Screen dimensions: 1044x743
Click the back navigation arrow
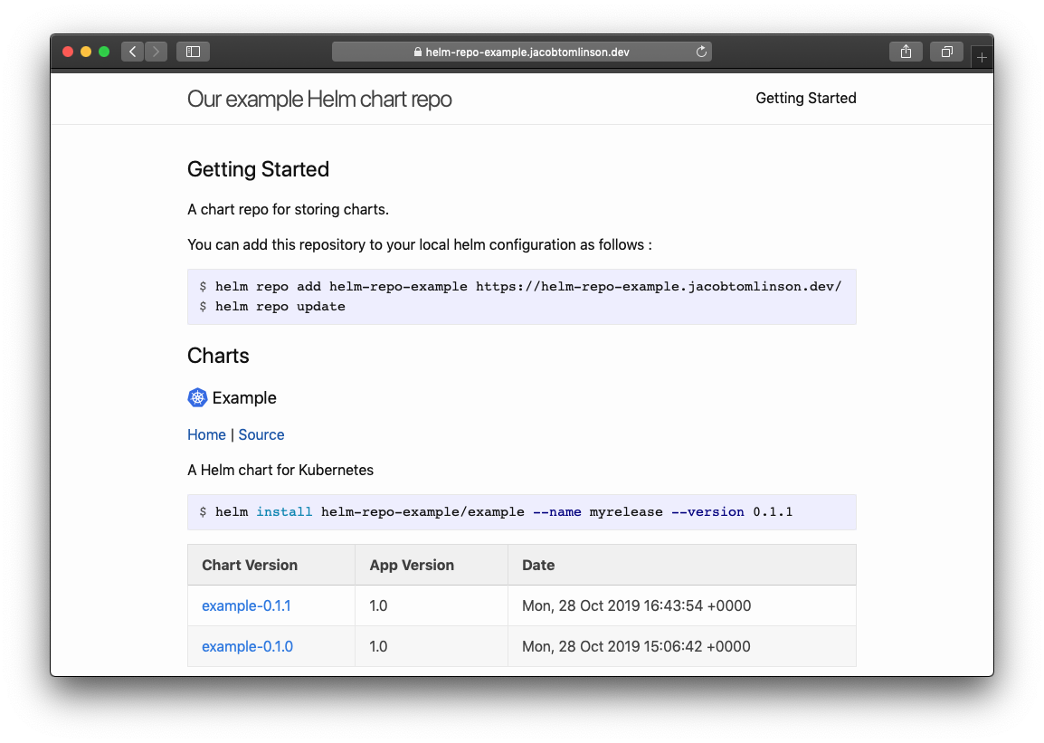[x=132, y=52]
